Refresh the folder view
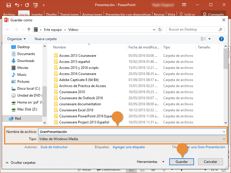This screenshot has width=231, height=173. pos(160,30)
